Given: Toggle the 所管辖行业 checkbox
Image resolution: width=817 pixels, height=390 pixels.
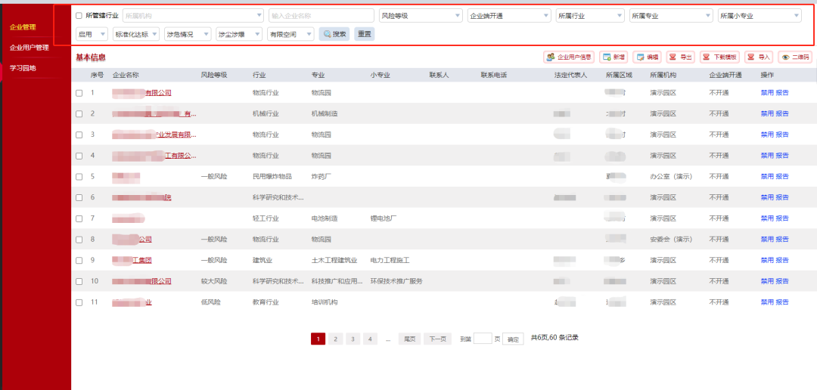Looking at the screenshot, I should click(x=79, y=15).
